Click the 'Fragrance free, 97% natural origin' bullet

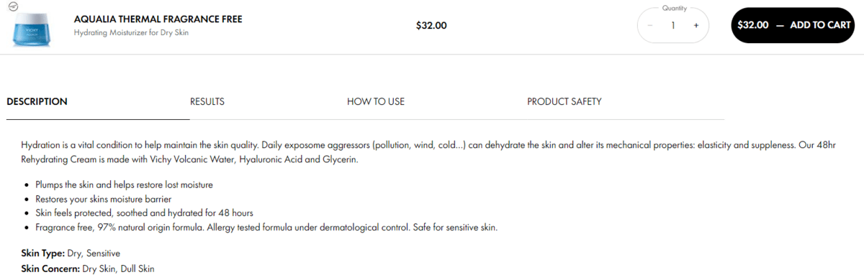[x=266, y=228]
